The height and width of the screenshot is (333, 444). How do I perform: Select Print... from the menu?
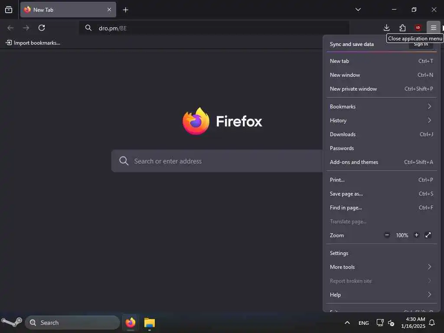tap(382, 180)
